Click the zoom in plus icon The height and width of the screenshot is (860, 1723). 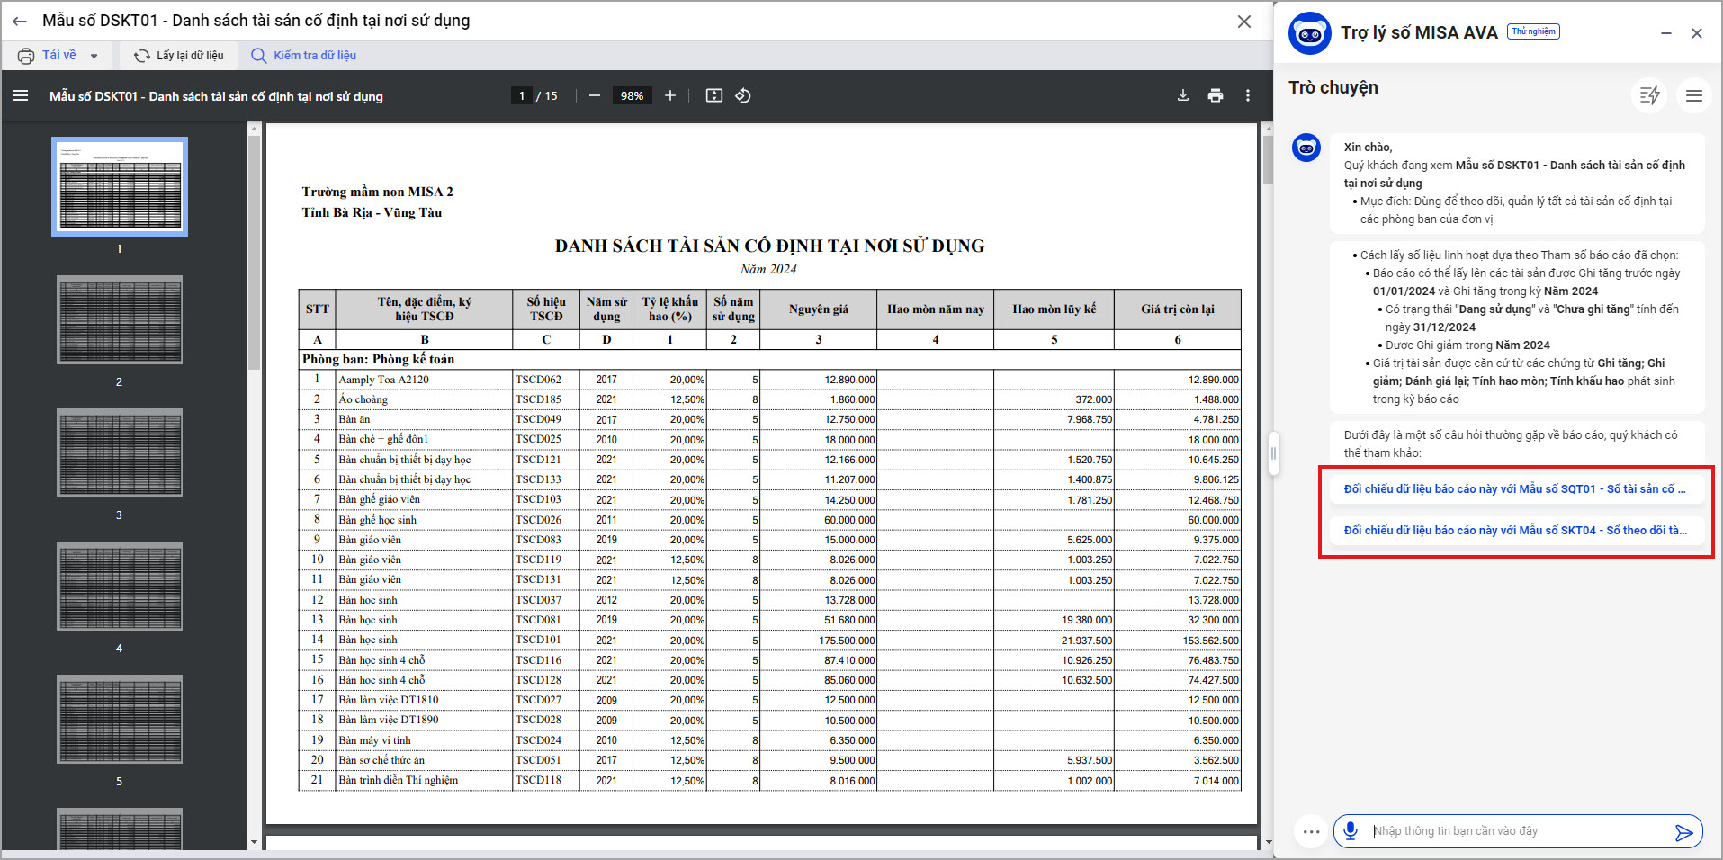click(670, 95)
